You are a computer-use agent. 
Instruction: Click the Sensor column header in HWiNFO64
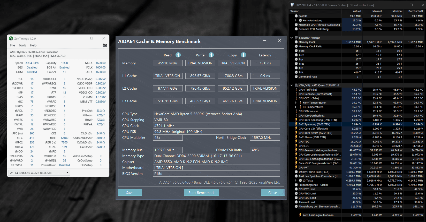coord(294,11)
